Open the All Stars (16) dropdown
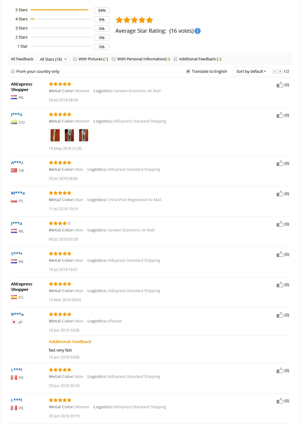The height and width of the screenshot is (424, 300). point(53,59)
